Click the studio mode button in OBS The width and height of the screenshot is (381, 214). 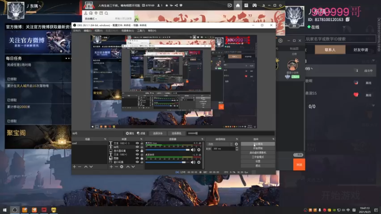[258, 157]
